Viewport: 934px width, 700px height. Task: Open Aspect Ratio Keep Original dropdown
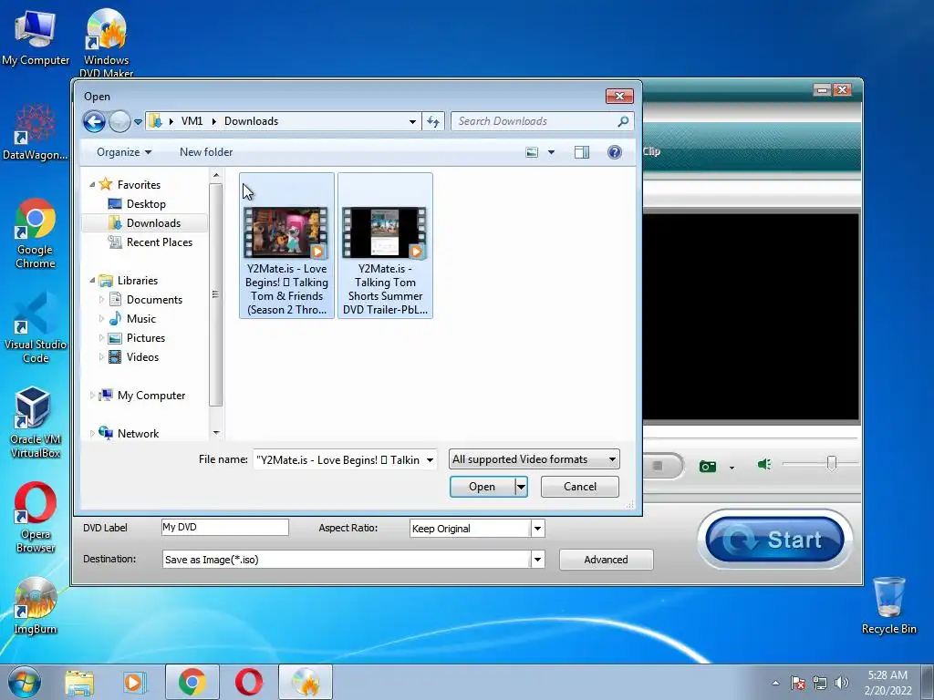[x=537, y=529]
